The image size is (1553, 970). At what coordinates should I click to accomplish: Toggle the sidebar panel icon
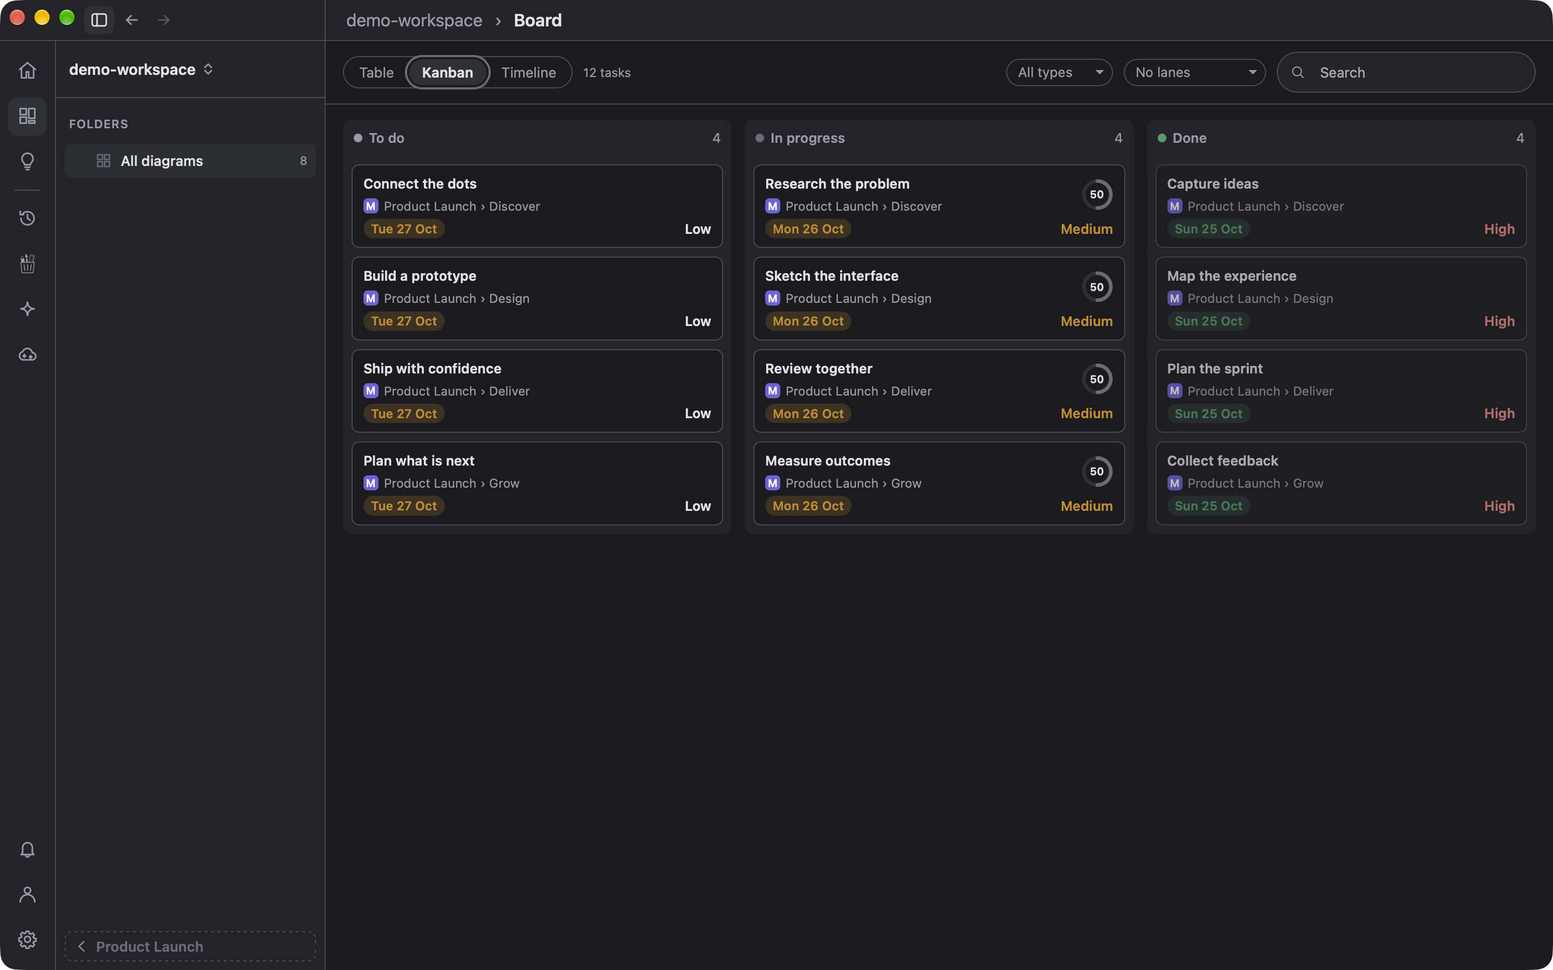click(x=99, y=20)
